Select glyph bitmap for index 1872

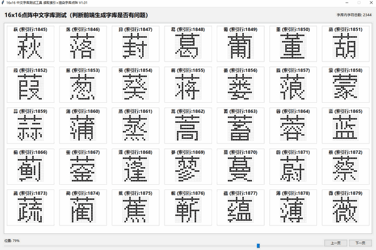tap(345, 169)
